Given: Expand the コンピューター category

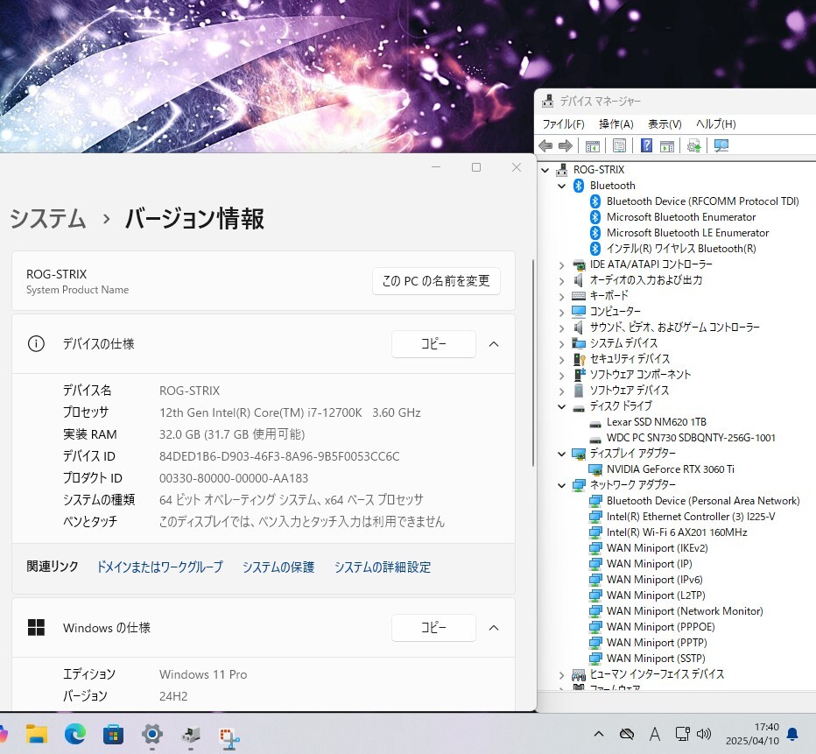Looking at the screenshot, I should pos(561,313).
